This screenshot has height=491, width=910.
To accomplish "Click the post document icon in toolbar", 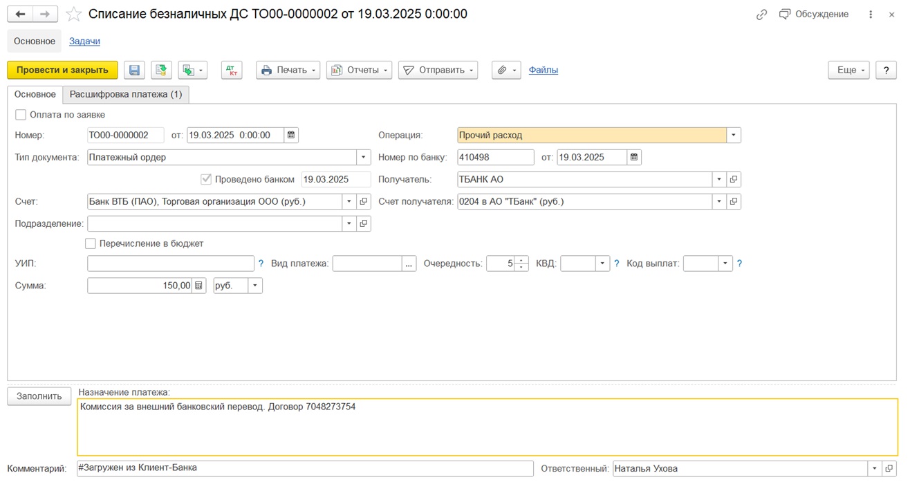I will (161, 70).
